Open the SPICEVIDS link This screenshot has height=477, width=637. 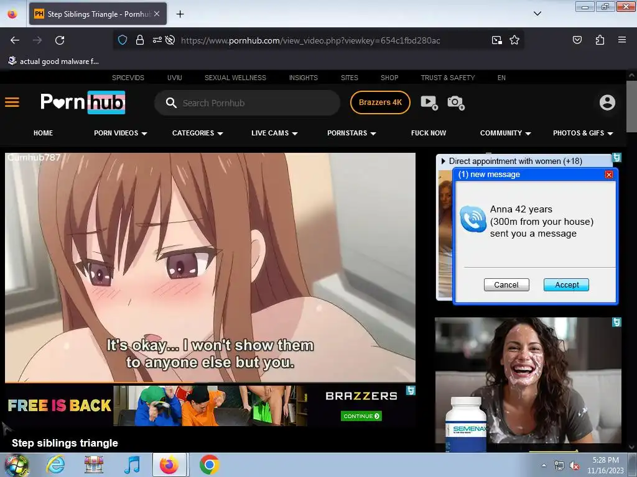pyautogui.click(x=128, y=78)
